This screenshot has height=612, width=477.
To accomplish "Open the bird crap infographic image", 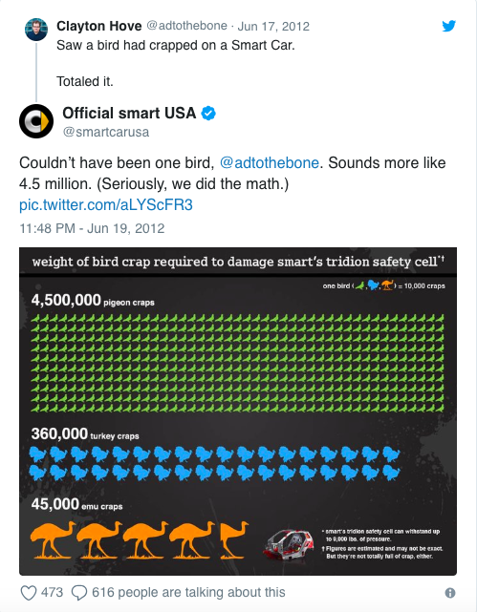I will click(238, 411).
